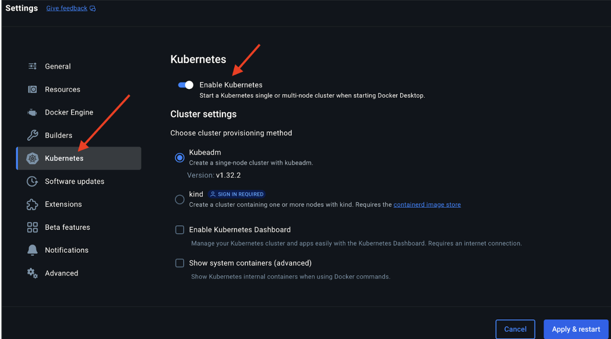Click the Builders wrench icon
Image resolution: width=611 pixels, height=339 pixels.
pos(32,136)
